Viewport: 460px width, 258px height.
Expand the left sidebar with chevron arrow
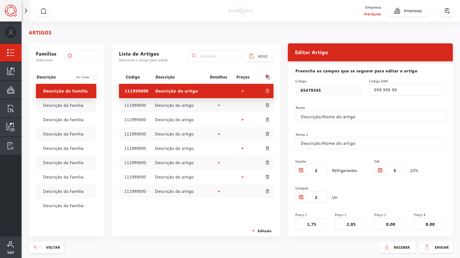[26, 11]
